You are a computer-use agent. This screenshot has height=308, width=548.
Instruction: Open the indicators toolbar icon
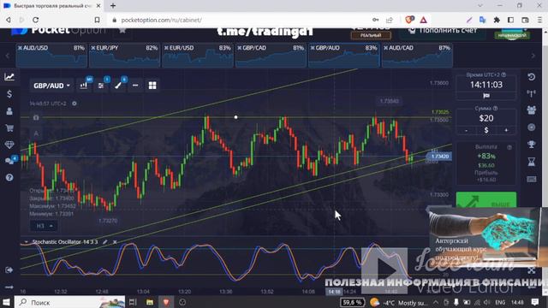101,86
